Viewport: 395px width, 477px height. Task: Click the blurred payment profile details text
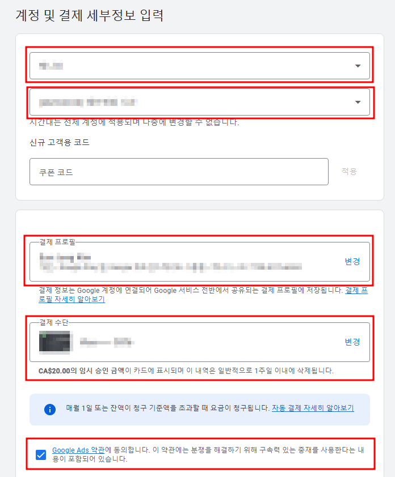pos(170,262)
